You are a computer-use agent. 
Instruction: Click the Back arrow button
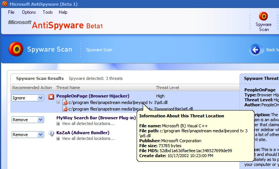(x=255, y=50)
